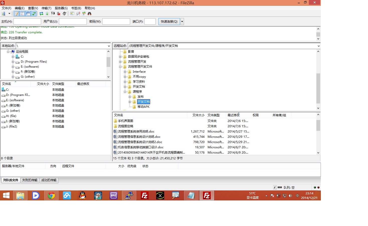Collapse the 源程序 remote folder node
Screen dimensions: 368x226
125,92
